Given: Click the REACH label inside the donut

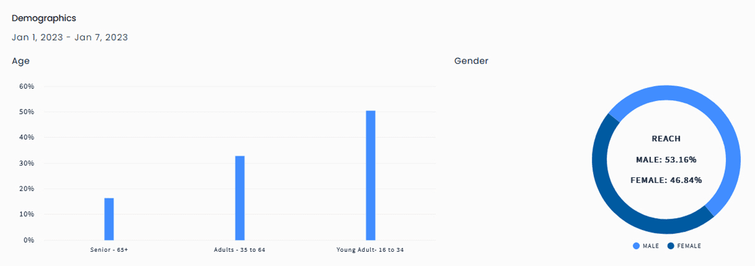Looking at the screenshot, I should pos(666,139).
